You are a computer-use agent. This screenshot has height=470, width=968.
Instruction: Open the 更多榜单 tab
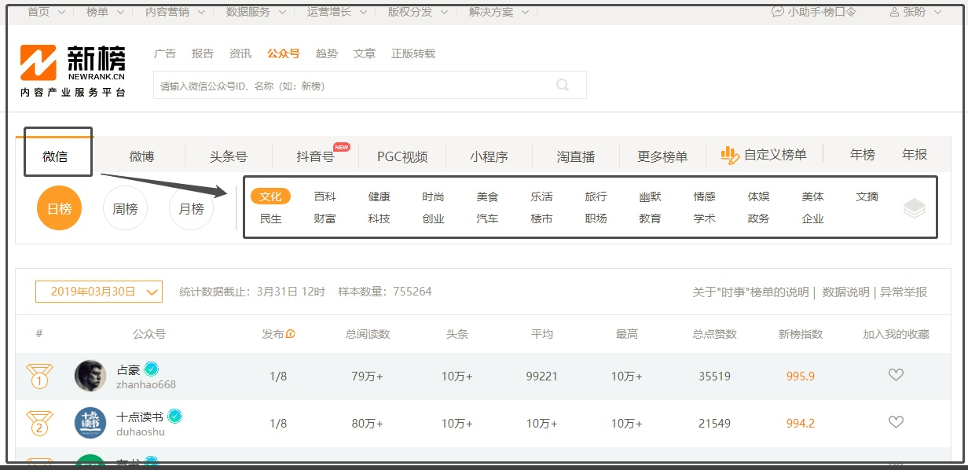pos(662,156)
